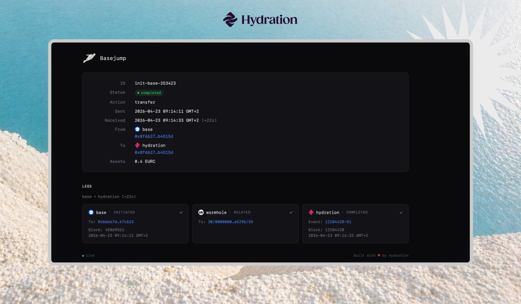This screenshot has height=304, width=521.
Task: Click the COMPLETED label on the hydration card
Action: pos(357,212)
